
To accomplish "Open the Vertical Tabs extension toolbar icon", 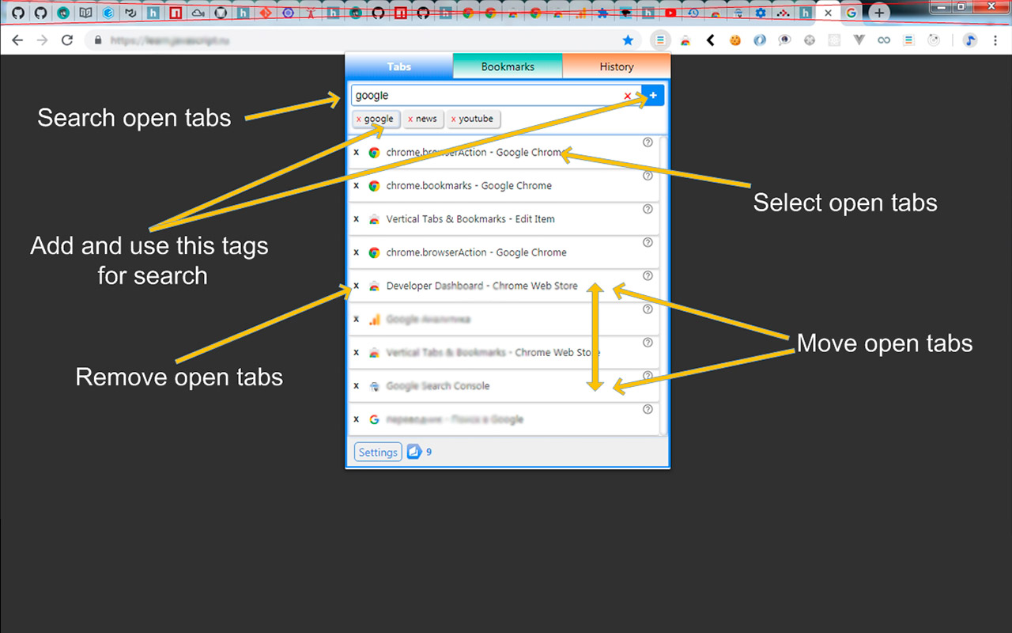I will [660, 40].
